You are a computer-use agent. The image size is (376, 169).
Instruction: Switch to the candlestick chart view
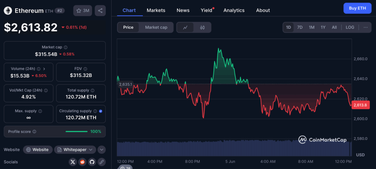click(202, 27)
